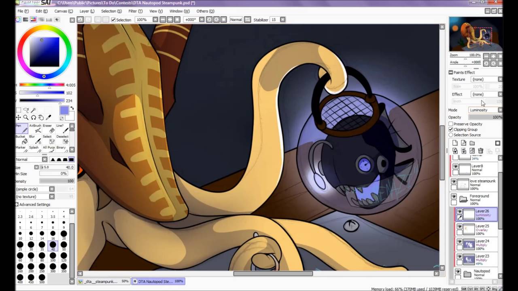Enable the Selection Source option

click(x=451, y=135)
